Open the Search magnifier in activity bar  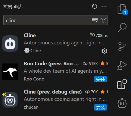122,28
